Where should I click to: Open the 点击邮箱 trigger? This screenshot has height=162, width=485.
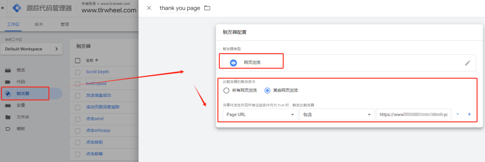tap(94, 153)
